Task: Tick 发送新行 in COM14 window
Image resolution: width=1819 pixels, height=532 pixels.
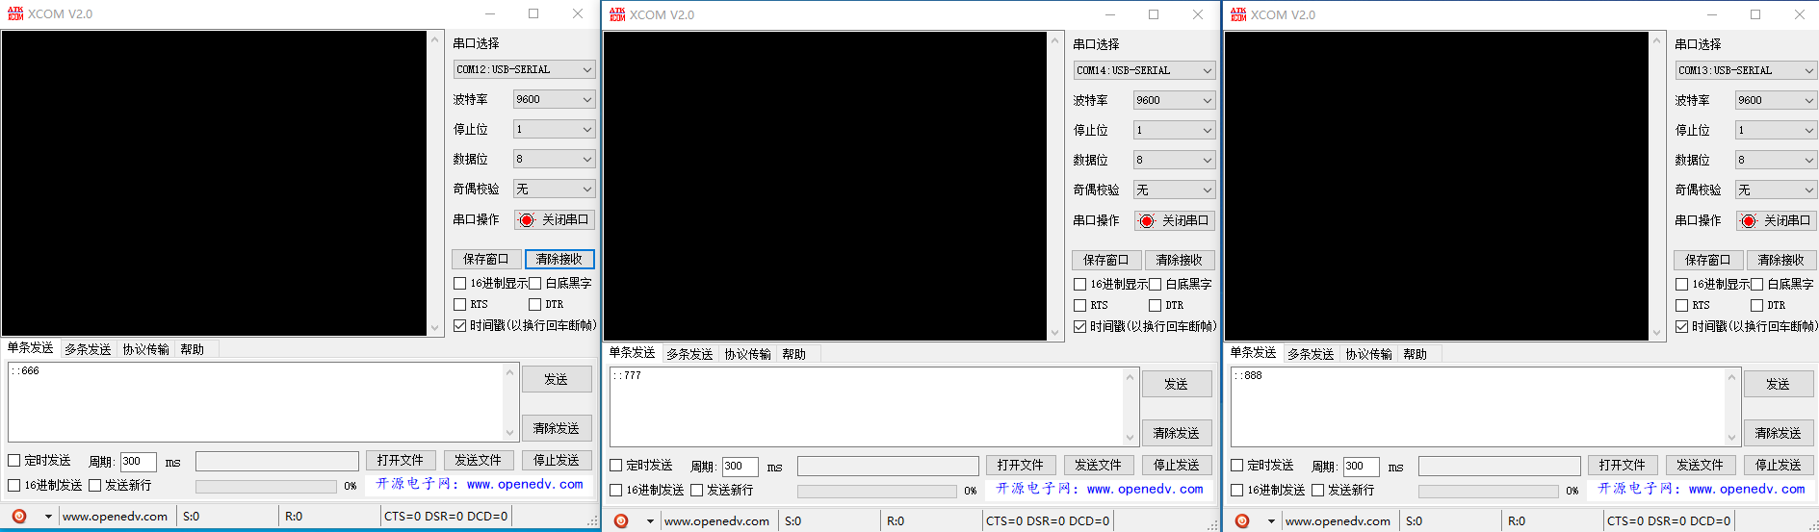Action: (697, 490)
